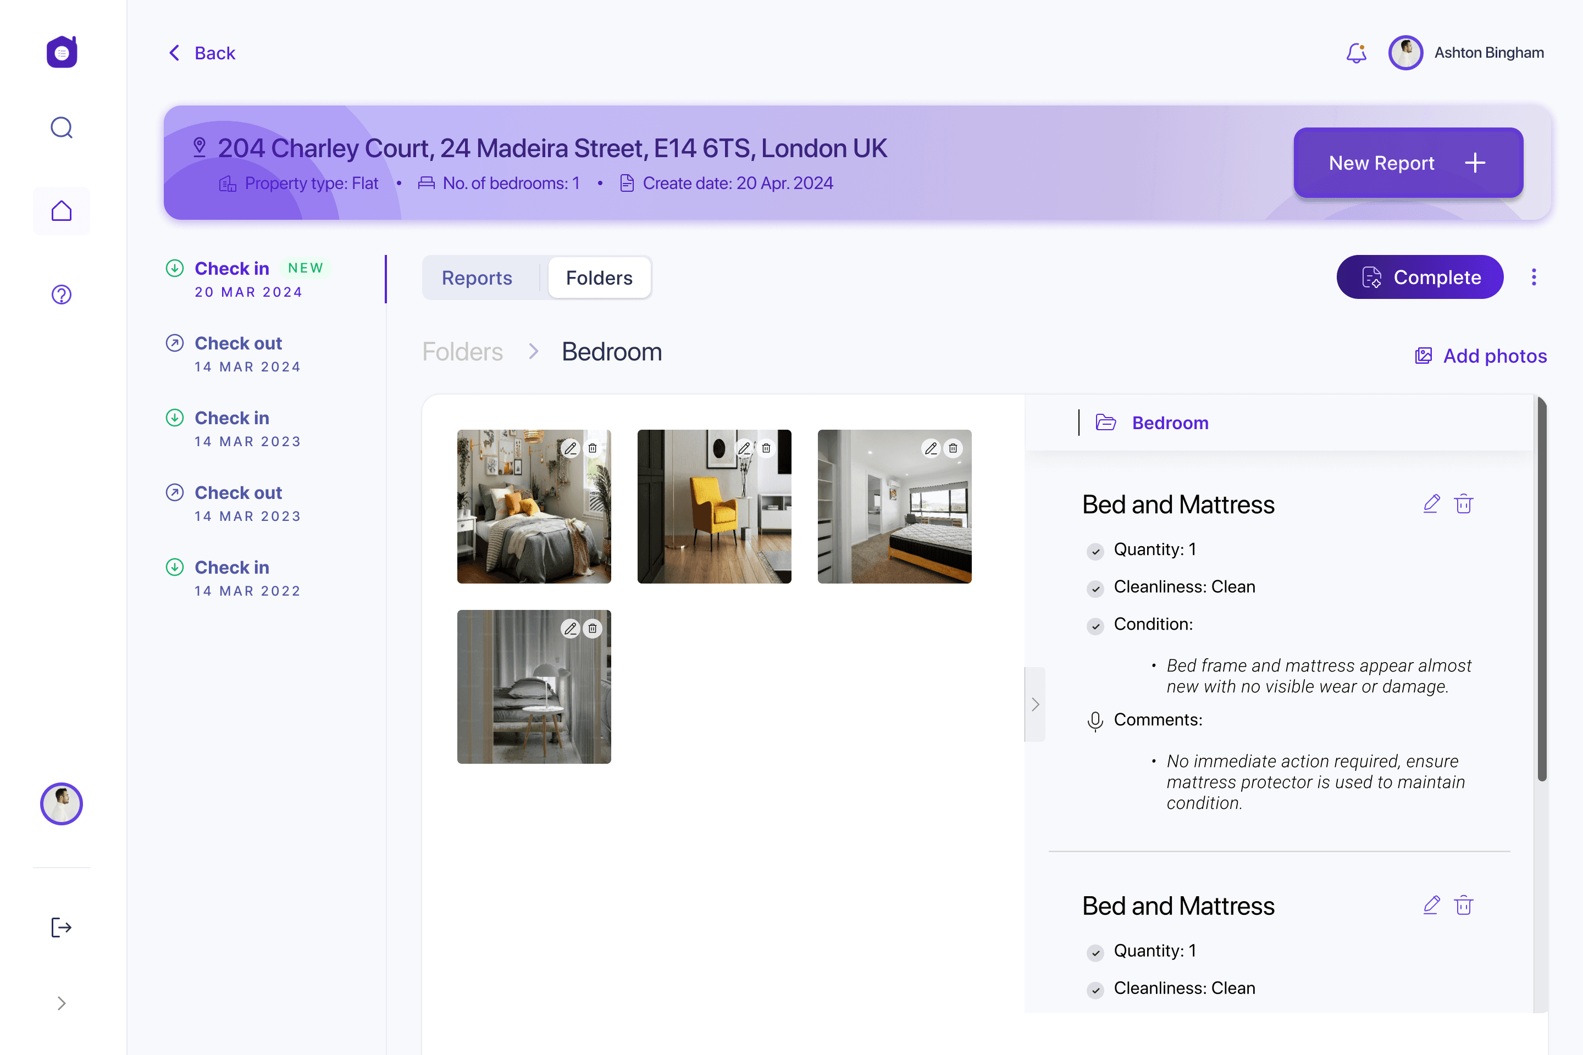Switch to the Reports tab

(477, 277)
